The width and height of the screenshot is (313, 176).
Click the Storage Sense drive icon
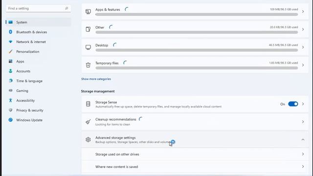tap(88, 104)
